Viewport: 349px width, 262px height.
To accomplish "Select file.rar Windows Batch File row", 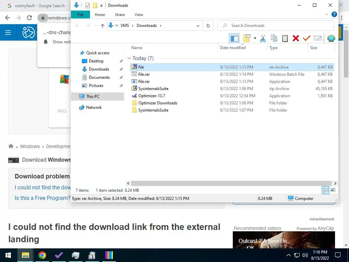I will click(232, 74).
